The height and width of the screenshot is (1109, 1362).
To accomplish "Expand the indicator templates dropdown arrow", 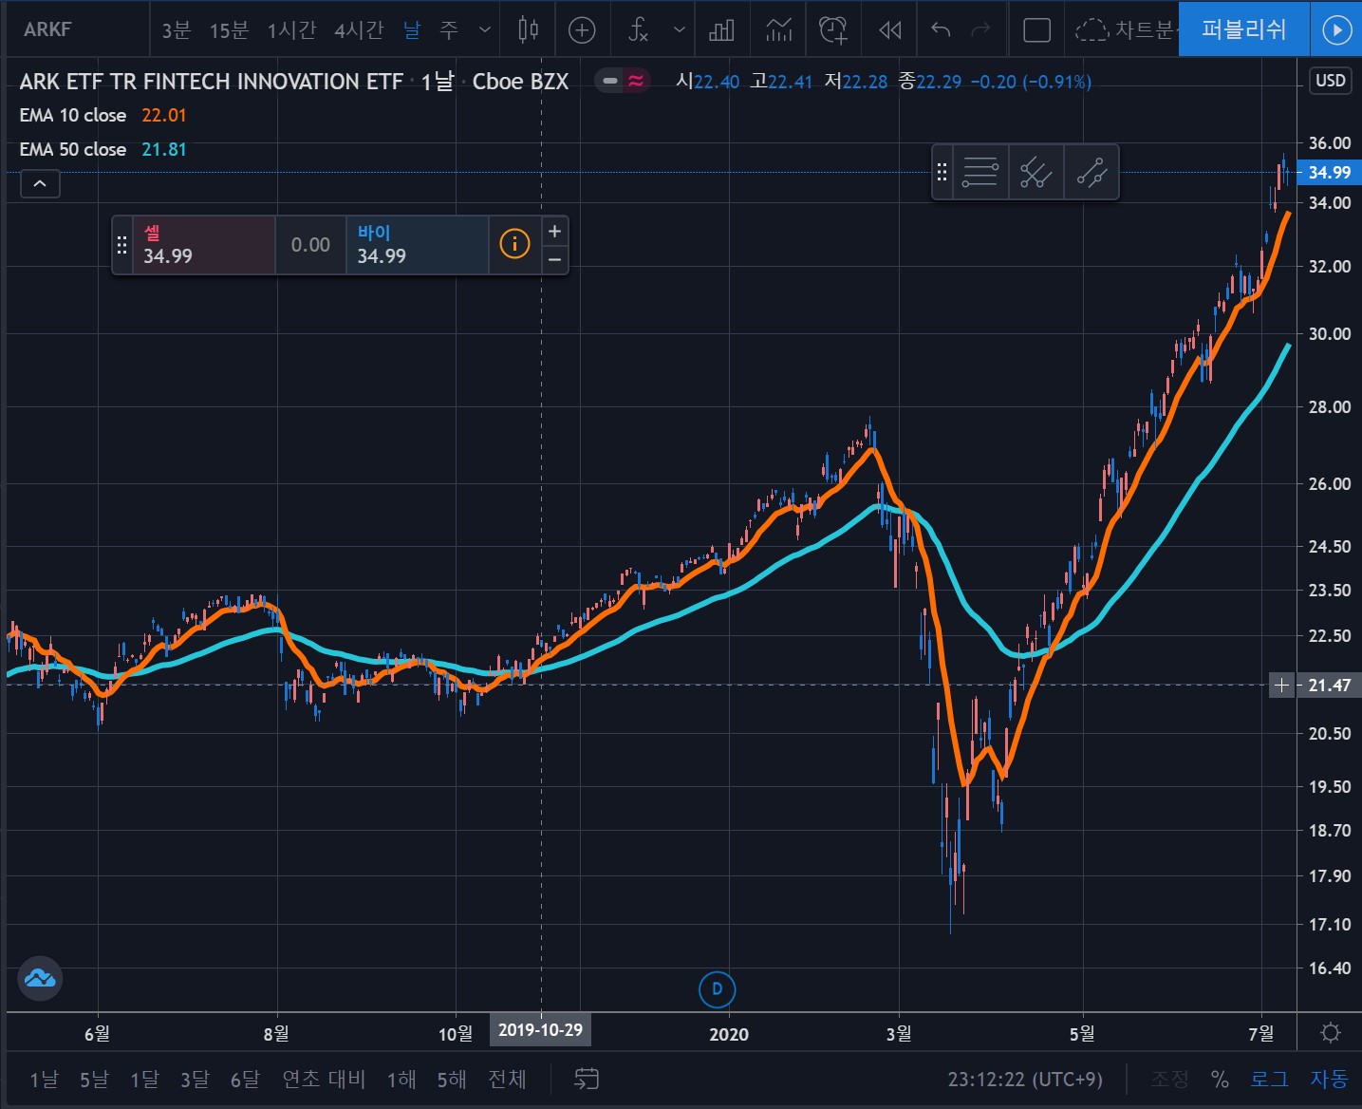I will point(679,30).
